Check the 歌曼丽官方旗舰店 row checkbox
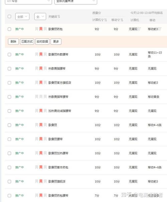The width and height of the screenshot is (167, 202). 9,82
